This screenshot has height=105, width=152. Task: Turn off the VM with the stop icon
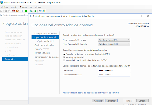[10, 11]
